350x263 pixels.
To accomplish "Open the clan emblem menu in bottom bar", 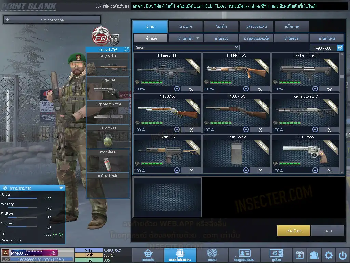I will [x=212, y=255].
